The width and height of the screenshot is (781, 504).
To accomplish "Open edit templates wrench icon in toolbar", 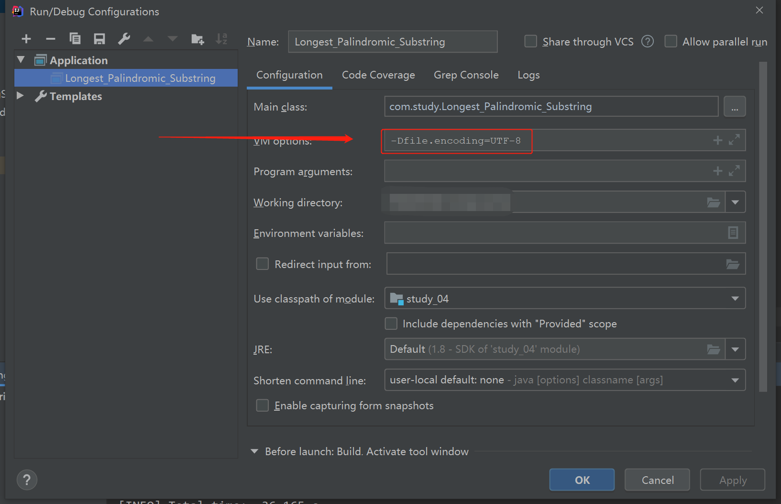I will (x=124, y=39).
